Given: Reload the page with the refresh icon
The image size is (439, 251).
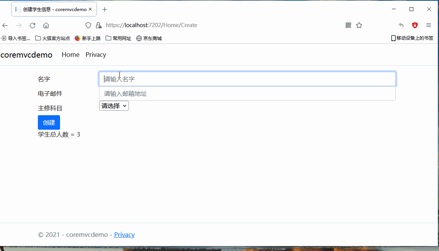Looking at the screenshot, I should click(33, 26).
